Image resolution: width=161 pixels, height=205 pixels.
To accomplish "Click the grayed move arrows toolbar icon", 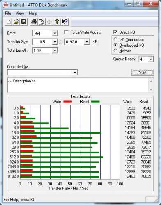I will 49,22.
